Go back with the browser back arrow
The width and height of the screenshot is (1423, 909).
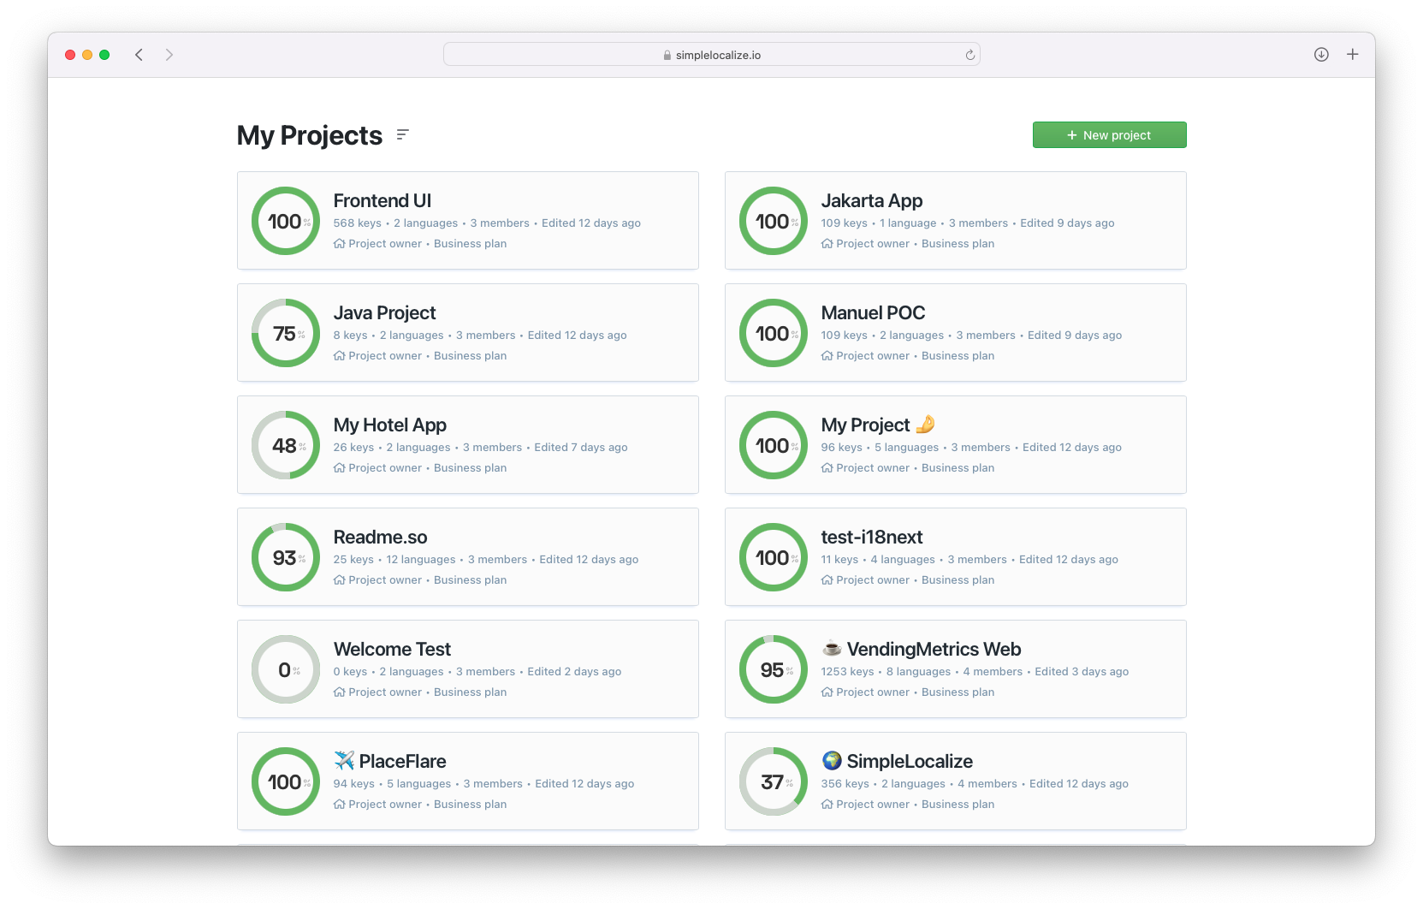pyautogui.click(x=139, y=55)
